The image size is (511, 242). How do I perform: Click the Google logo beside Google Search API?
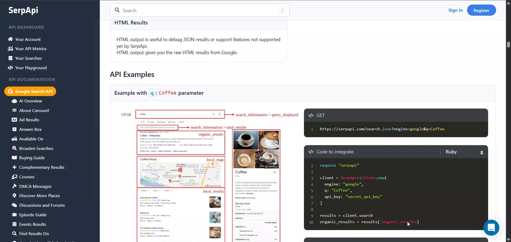(x=10, y=91)
